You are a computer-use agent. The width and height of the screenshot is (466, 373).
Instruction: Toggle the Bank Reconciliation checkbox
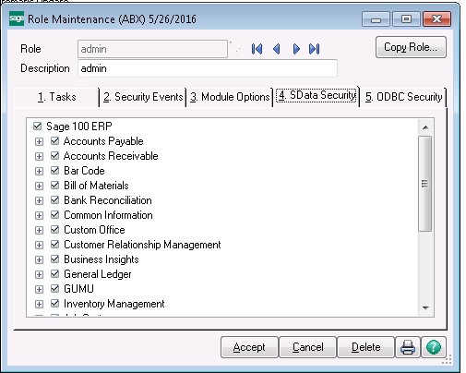pyautogui.click(x=54, y=200)
